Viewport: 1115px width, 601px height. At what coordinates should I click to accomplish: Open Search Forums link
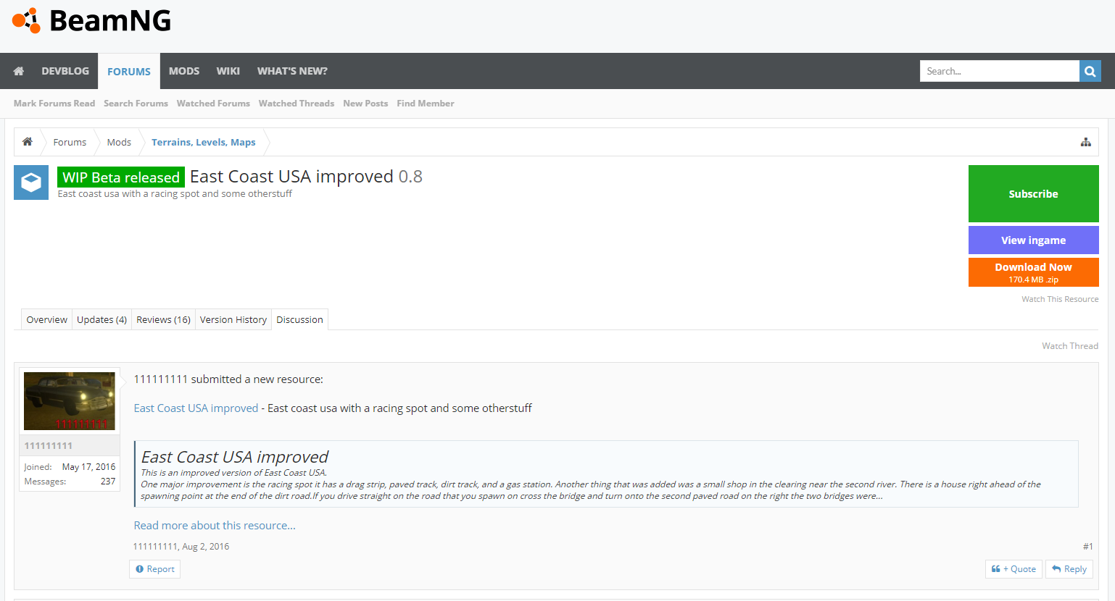click(136, 104)
